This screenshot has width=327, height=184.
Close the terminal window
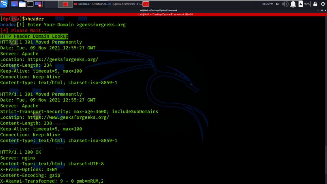[x=325, y=10]
